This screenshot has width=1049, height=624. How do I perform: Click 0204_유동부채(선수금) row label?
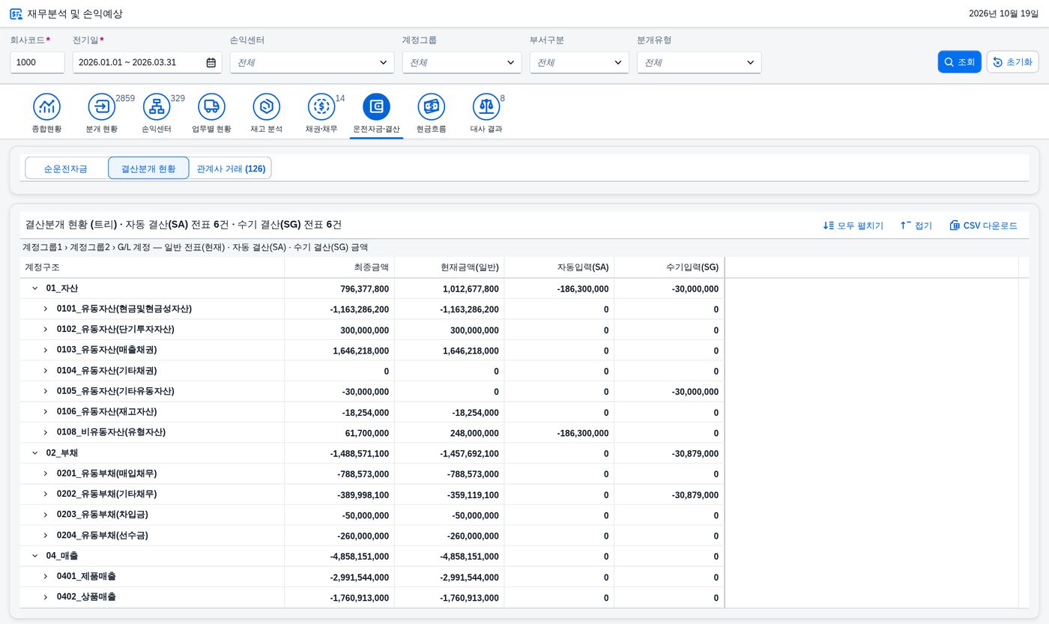click(x=102, y=536)
